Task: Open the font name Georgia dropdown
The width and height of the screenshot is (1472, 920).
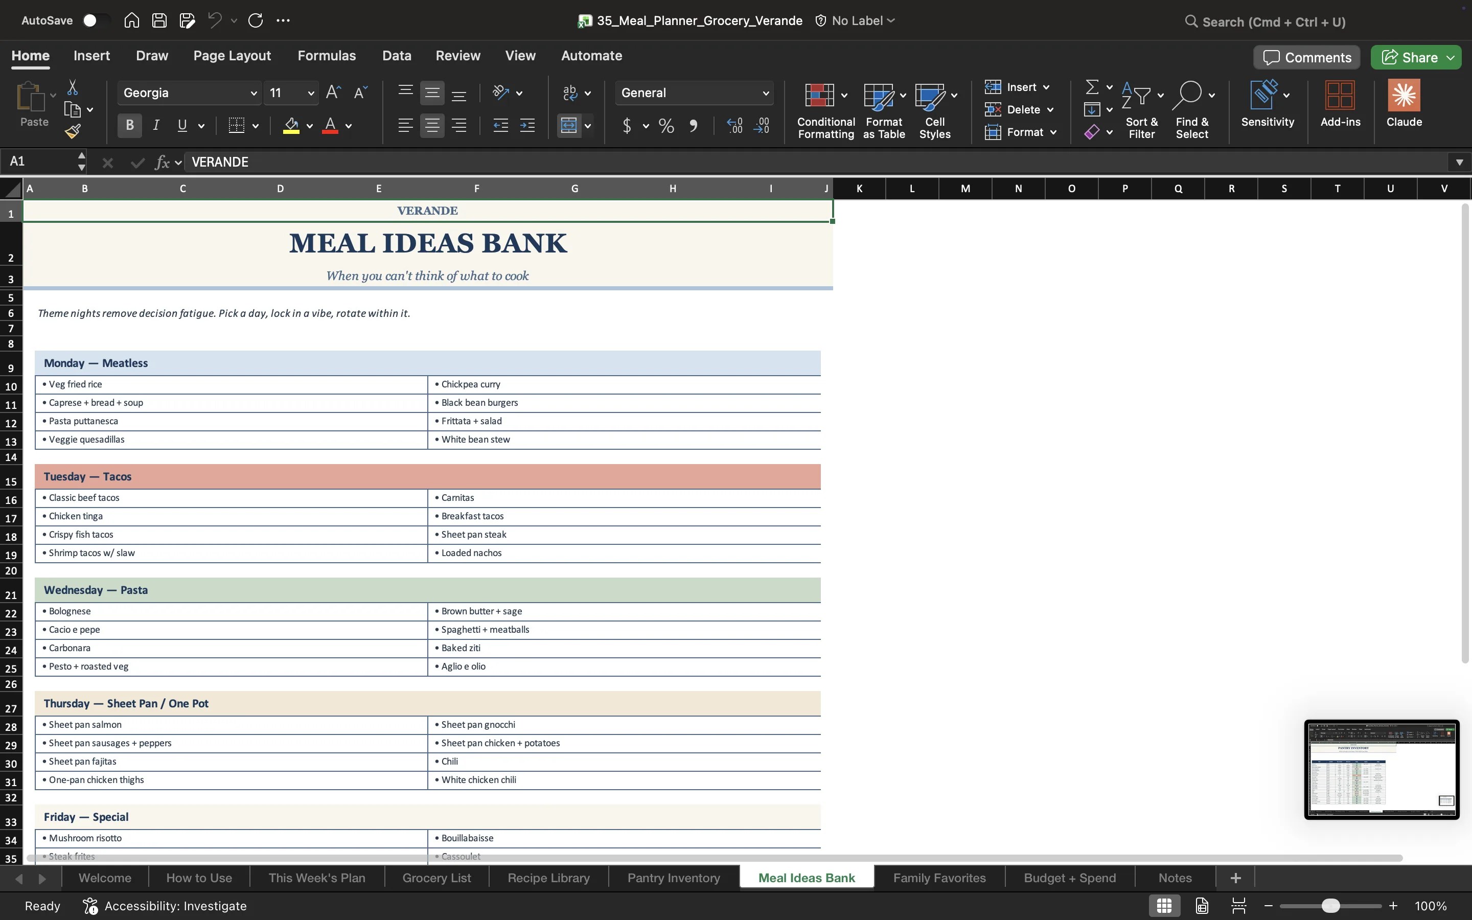Action: coord(254,93)
